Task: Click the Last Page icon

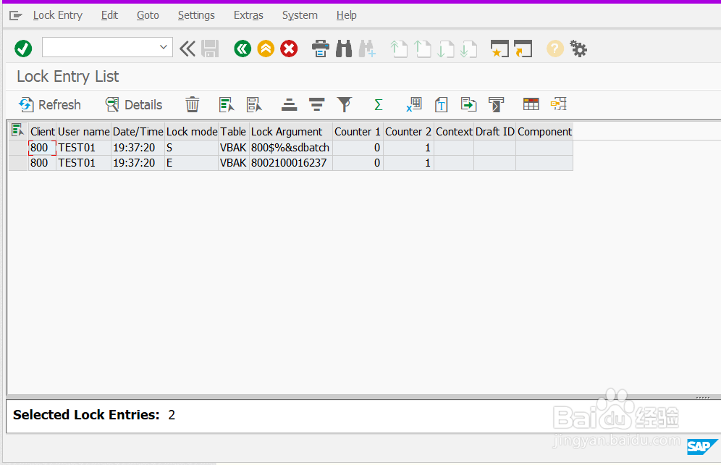Action: (468, 49)
